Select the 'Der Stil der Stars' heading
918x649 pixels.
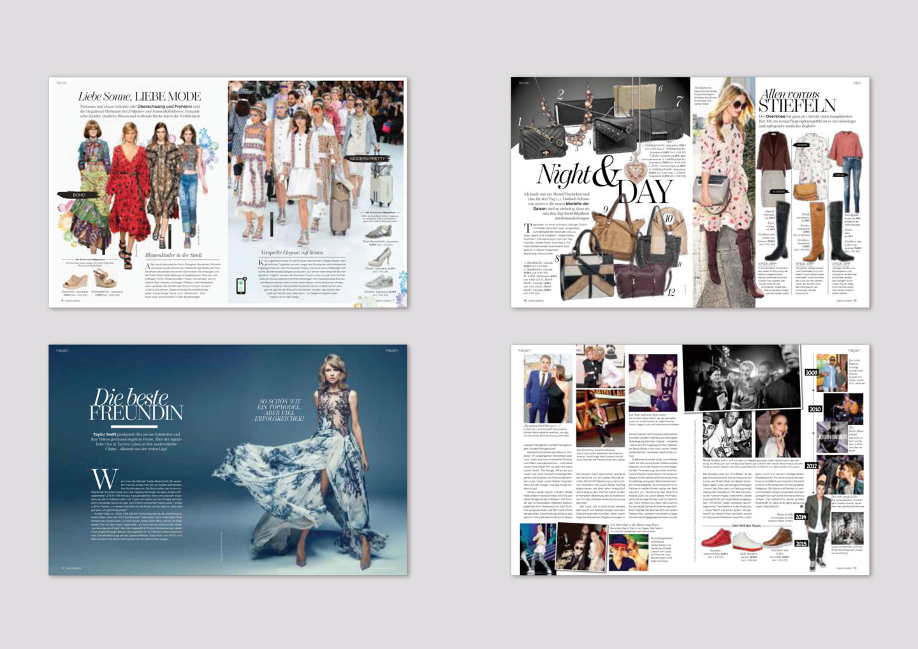pos(746,526)
